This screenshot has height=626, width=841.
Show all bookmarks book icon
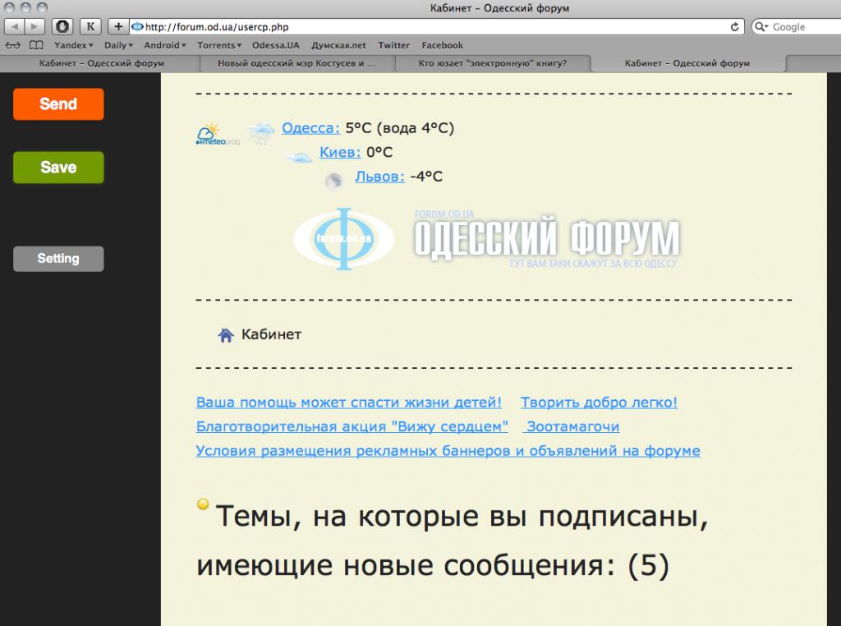[x=36, y=45]
